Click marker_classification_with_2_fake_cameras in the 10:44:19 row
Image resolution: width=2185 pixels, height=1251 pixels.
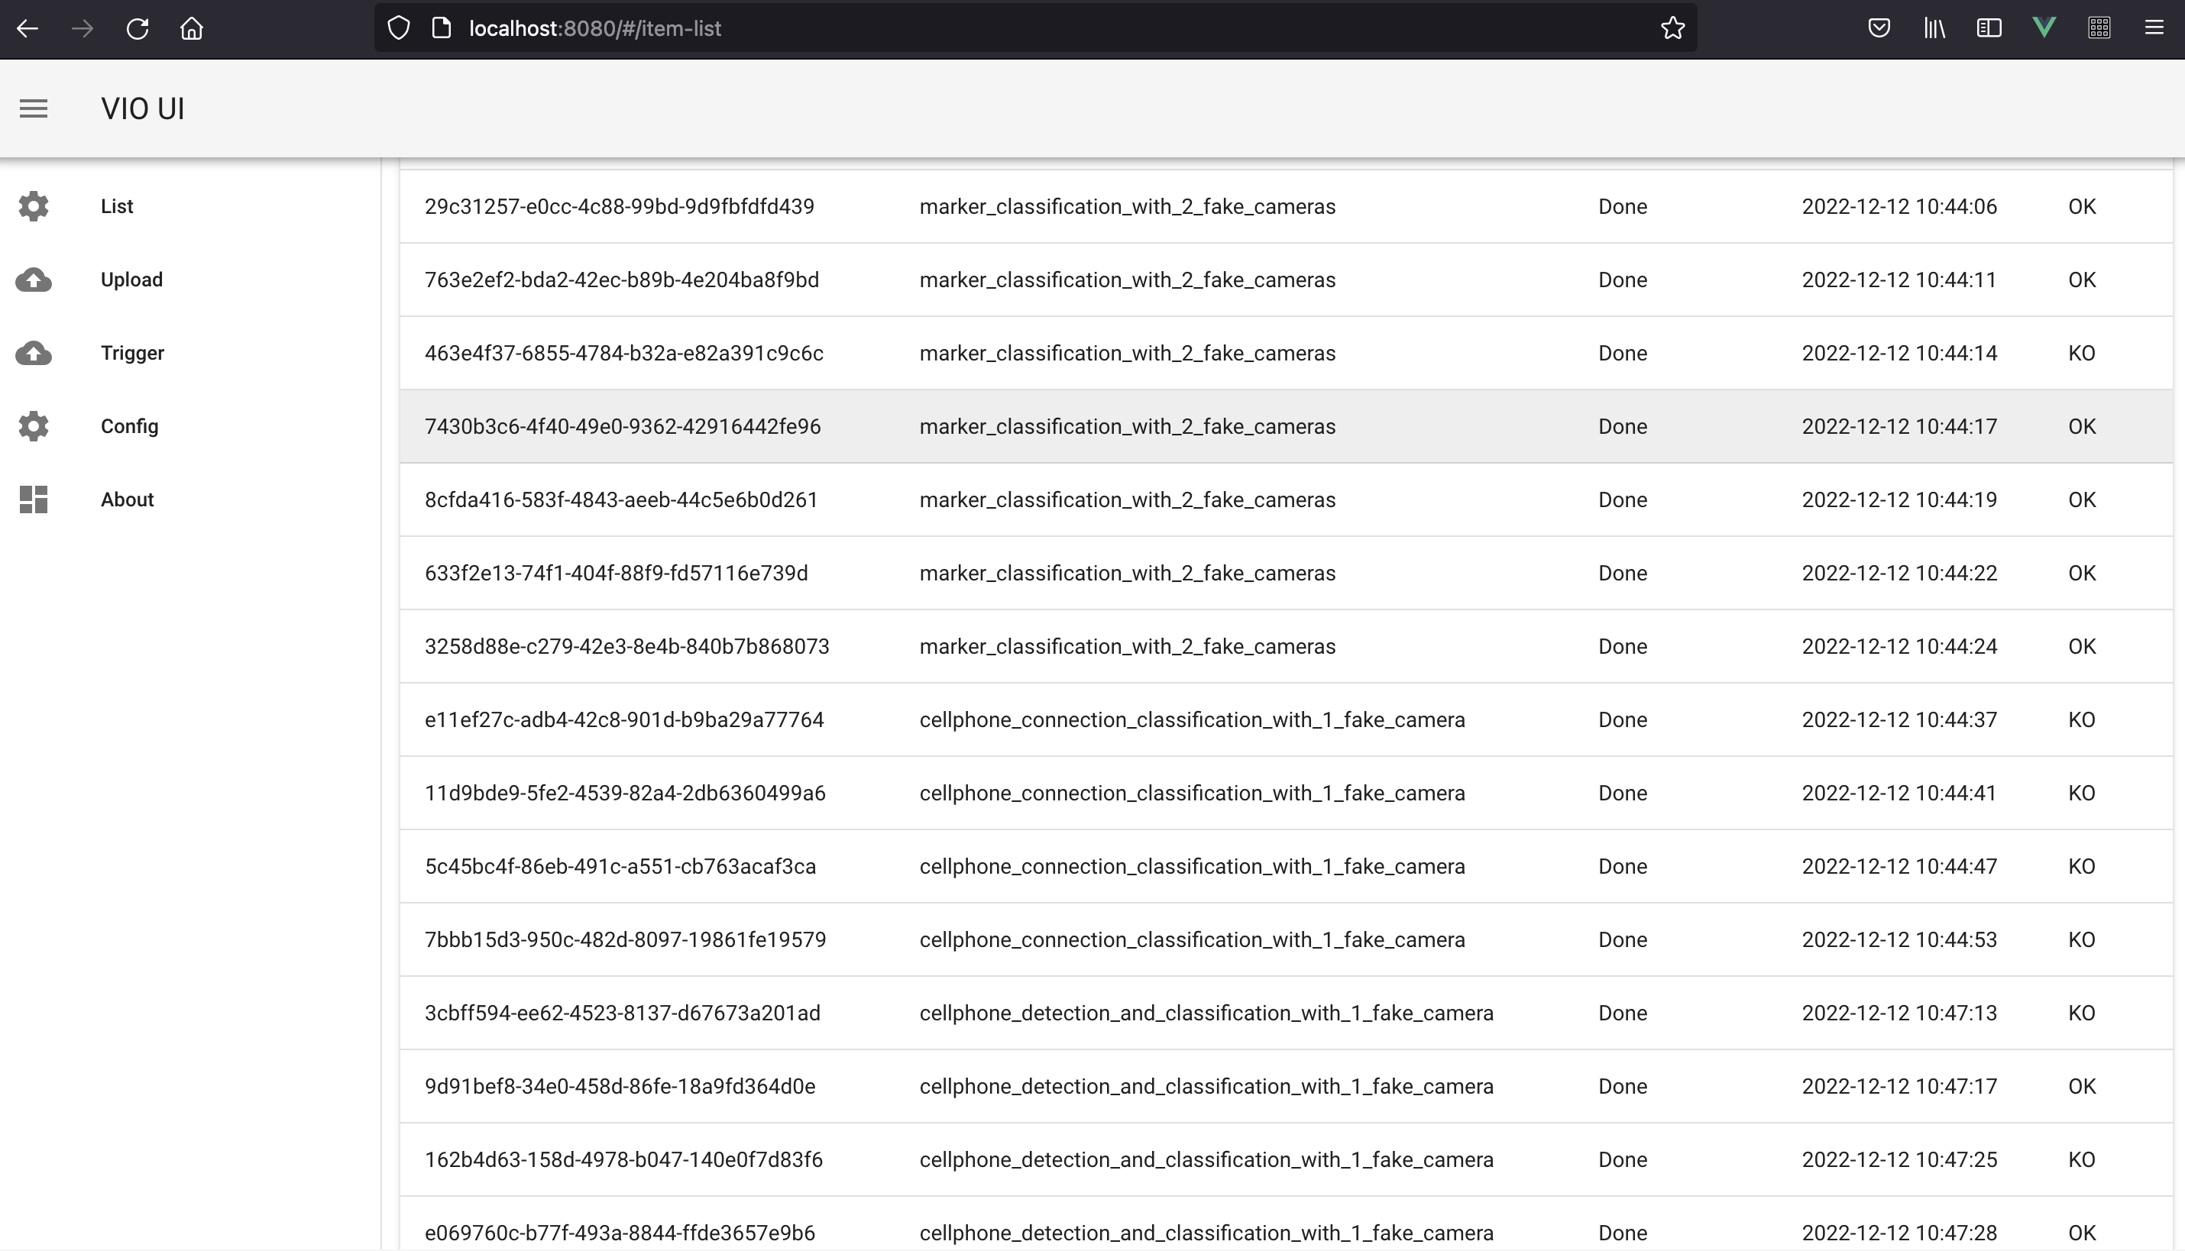point(1128,499)
